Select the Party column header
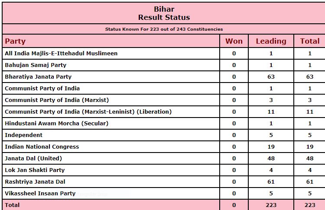 [15, 41]
